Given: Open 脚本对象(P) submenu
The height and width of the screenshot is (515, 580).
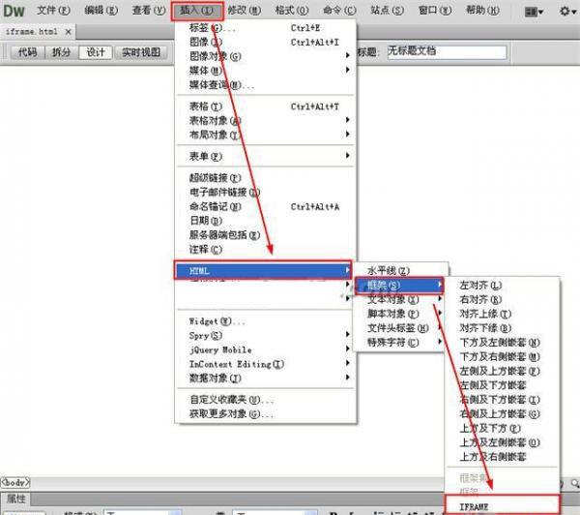Looking at the screenshot, I should point(400,315).
